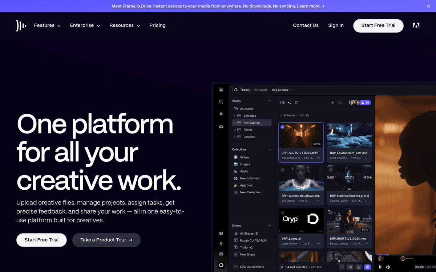The image size is (436, 272).
Task: Expand the Key Scenes folder chevron in tree
Action: [235, 123]
